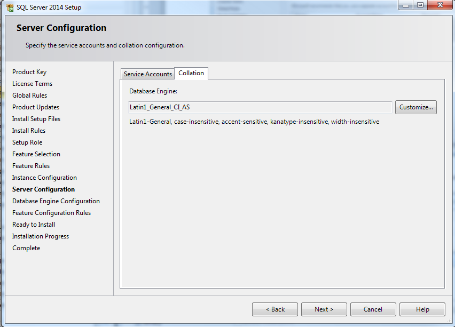455x327 pixels.
Task: Click Ready to Install step
Action: click(34, 225)
